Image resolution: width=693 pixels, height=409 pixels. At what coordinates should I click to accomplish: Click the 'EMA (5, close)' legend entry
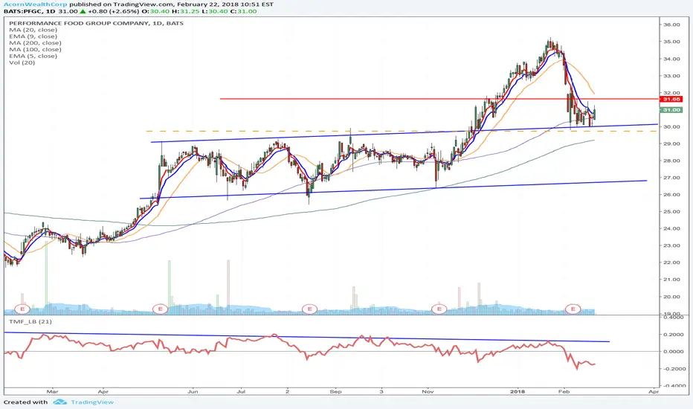(x=33, y=56)
